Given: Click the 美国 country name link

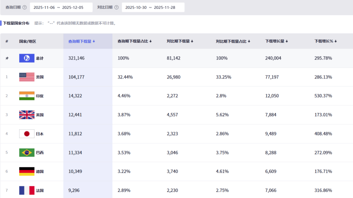Looking at the screenshot, I should point(40,77).
